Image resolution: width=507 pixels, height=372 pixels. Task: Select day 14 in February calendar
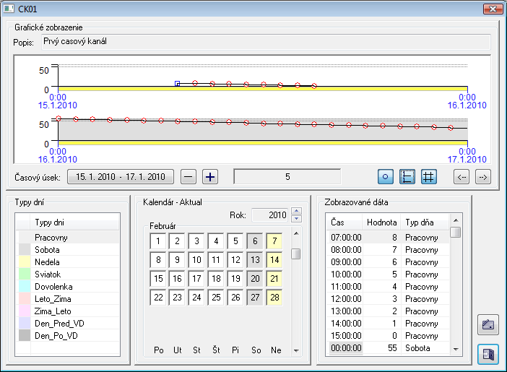(274, 260)
